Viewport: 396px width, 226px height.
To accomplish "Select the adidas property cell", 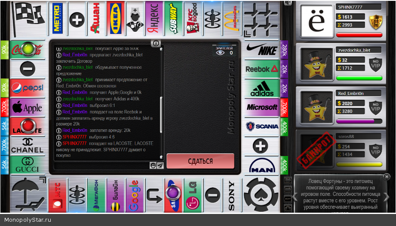I will click(x=262, y=88).
